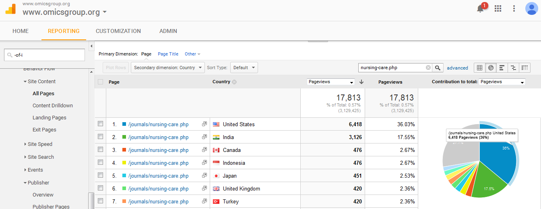Remove the Country secondary dimension
The width and height of the screenshot is (541, 209).
(x=234, y=82)
